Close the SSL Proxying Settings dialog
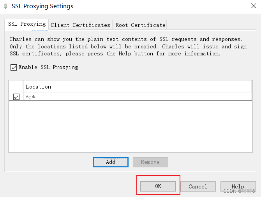 click(253, 6)
